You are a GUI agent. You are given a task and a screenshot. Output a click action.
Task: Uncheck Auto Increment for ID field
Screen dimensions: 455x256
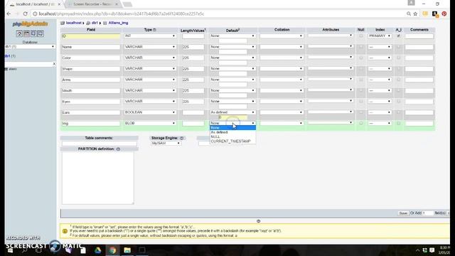398,36
